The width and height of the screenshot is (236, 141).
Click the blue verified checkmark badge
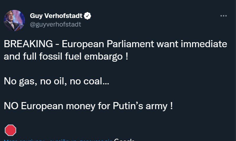87,16
